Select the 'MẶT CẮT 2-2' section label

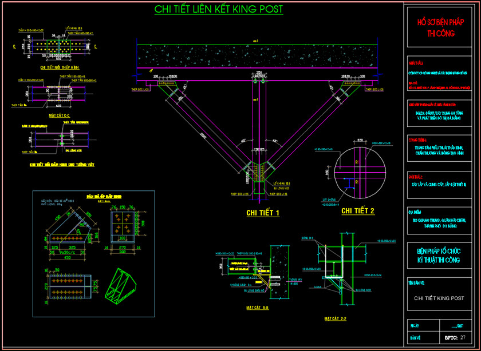tap(337, 317)
